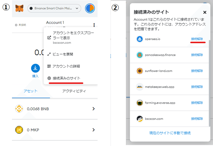Select 接続済みのサイト menu entry

71,78
